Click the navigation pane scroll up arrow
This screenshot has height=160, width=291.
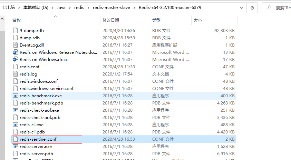(2, 19)
